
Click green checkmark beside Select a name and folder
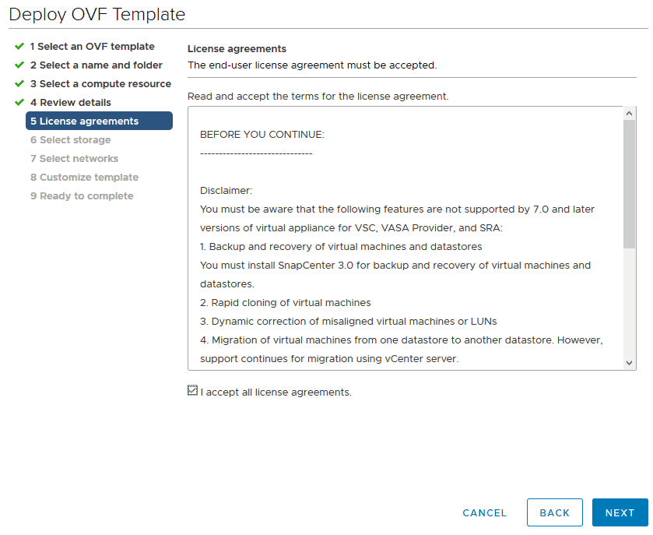click(x=19, y=65)
